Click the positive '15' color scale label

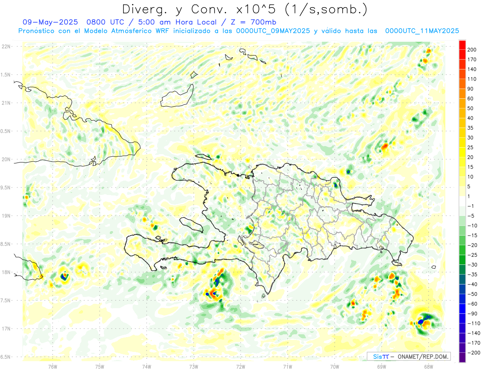click(x=471, y=167)
